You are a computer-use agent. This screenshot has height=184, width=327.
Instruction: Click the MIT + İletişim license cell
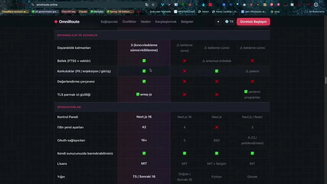217,164
